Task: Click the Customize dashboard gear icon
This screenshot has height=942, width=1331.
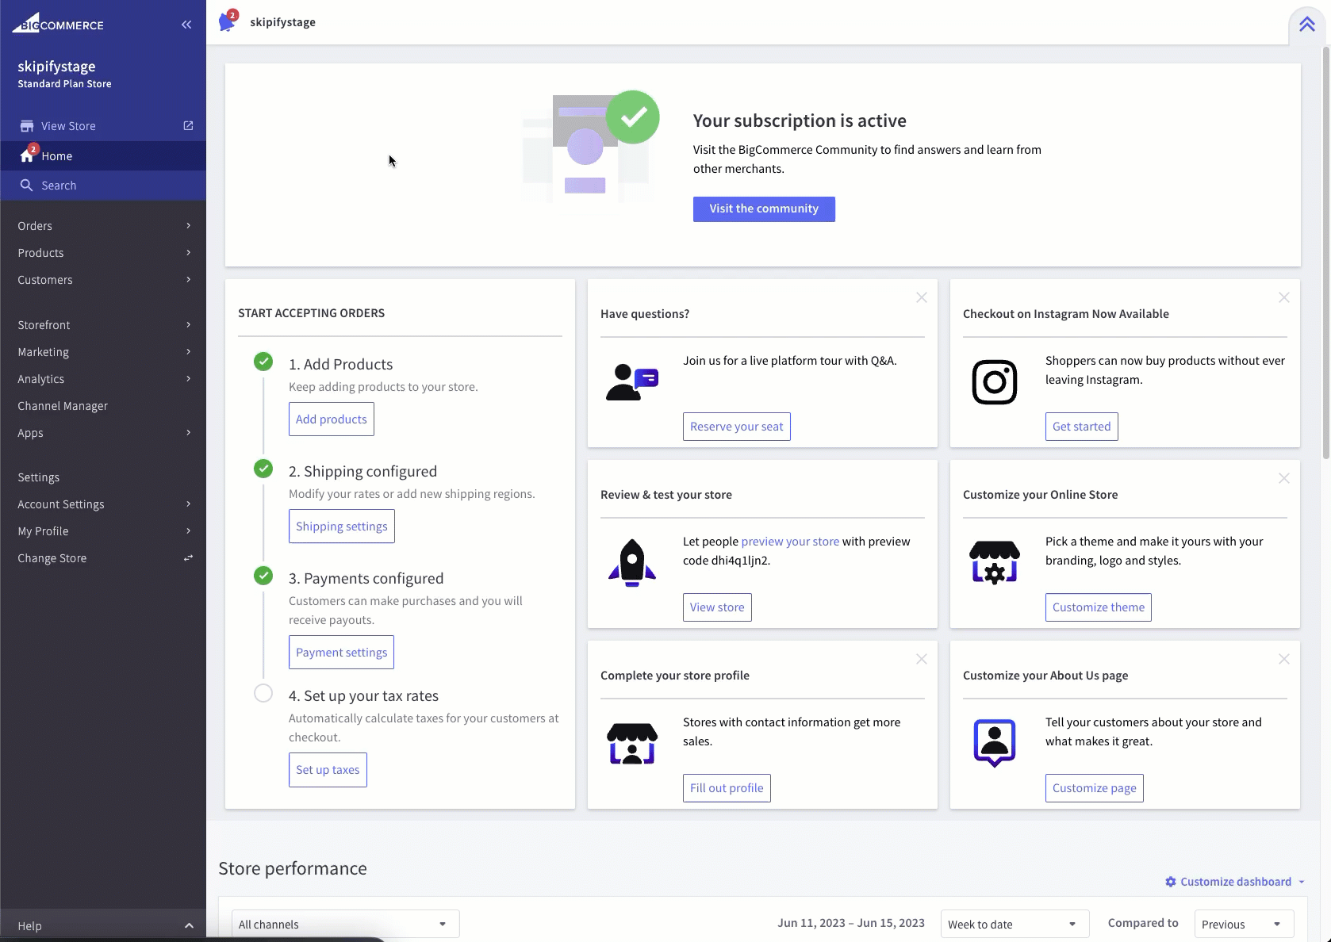Action: [1170, 882]
